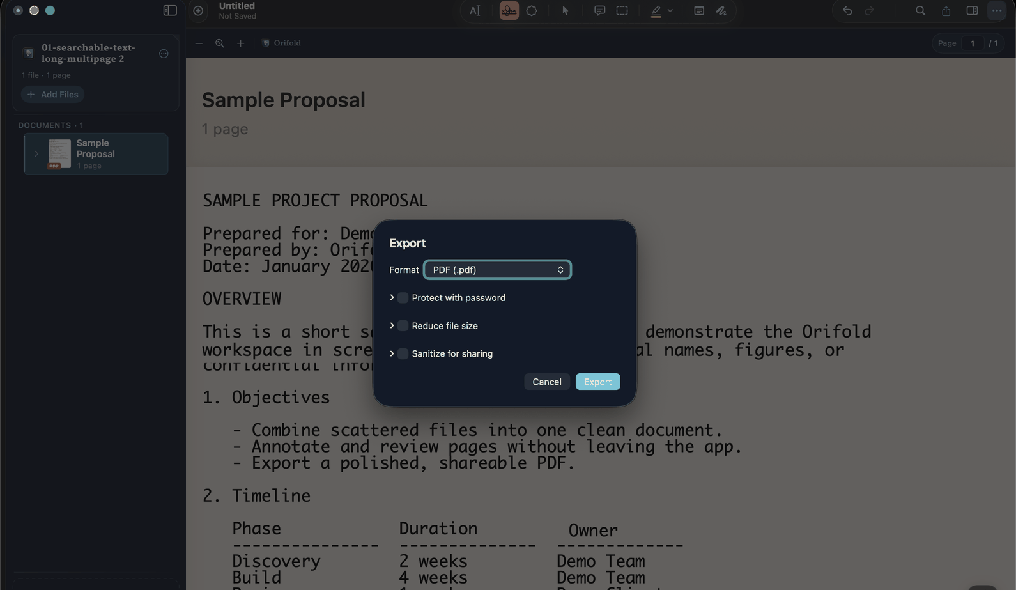Enable the Protect with password checkbox
This screenshot has width=1016, height=590.
click(x=403, y=298)
